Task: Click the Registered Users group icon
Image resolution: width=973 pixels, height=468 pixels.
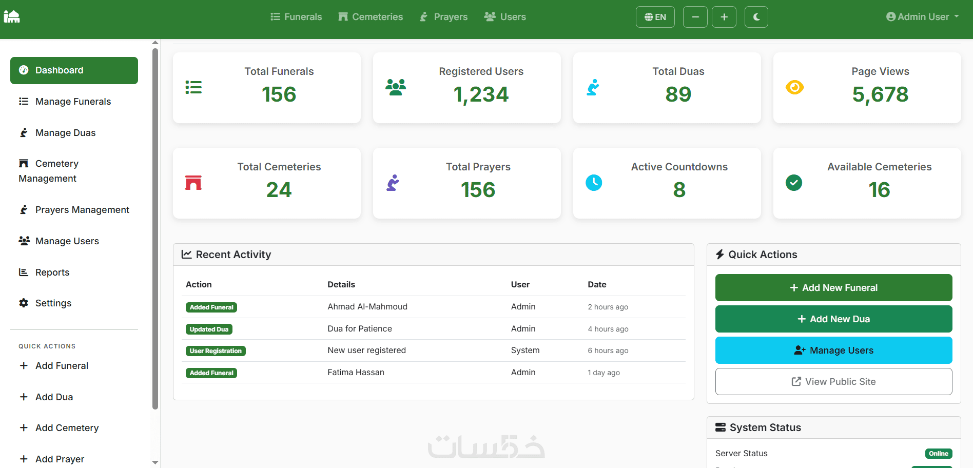Action: [396, 87]
